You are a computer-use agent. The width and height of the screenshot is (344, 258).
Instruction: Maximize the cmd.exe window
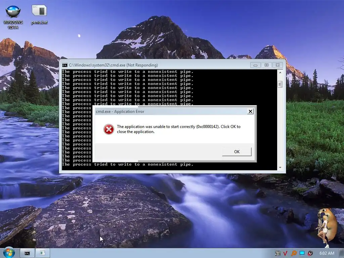click(x=266, y=65)
